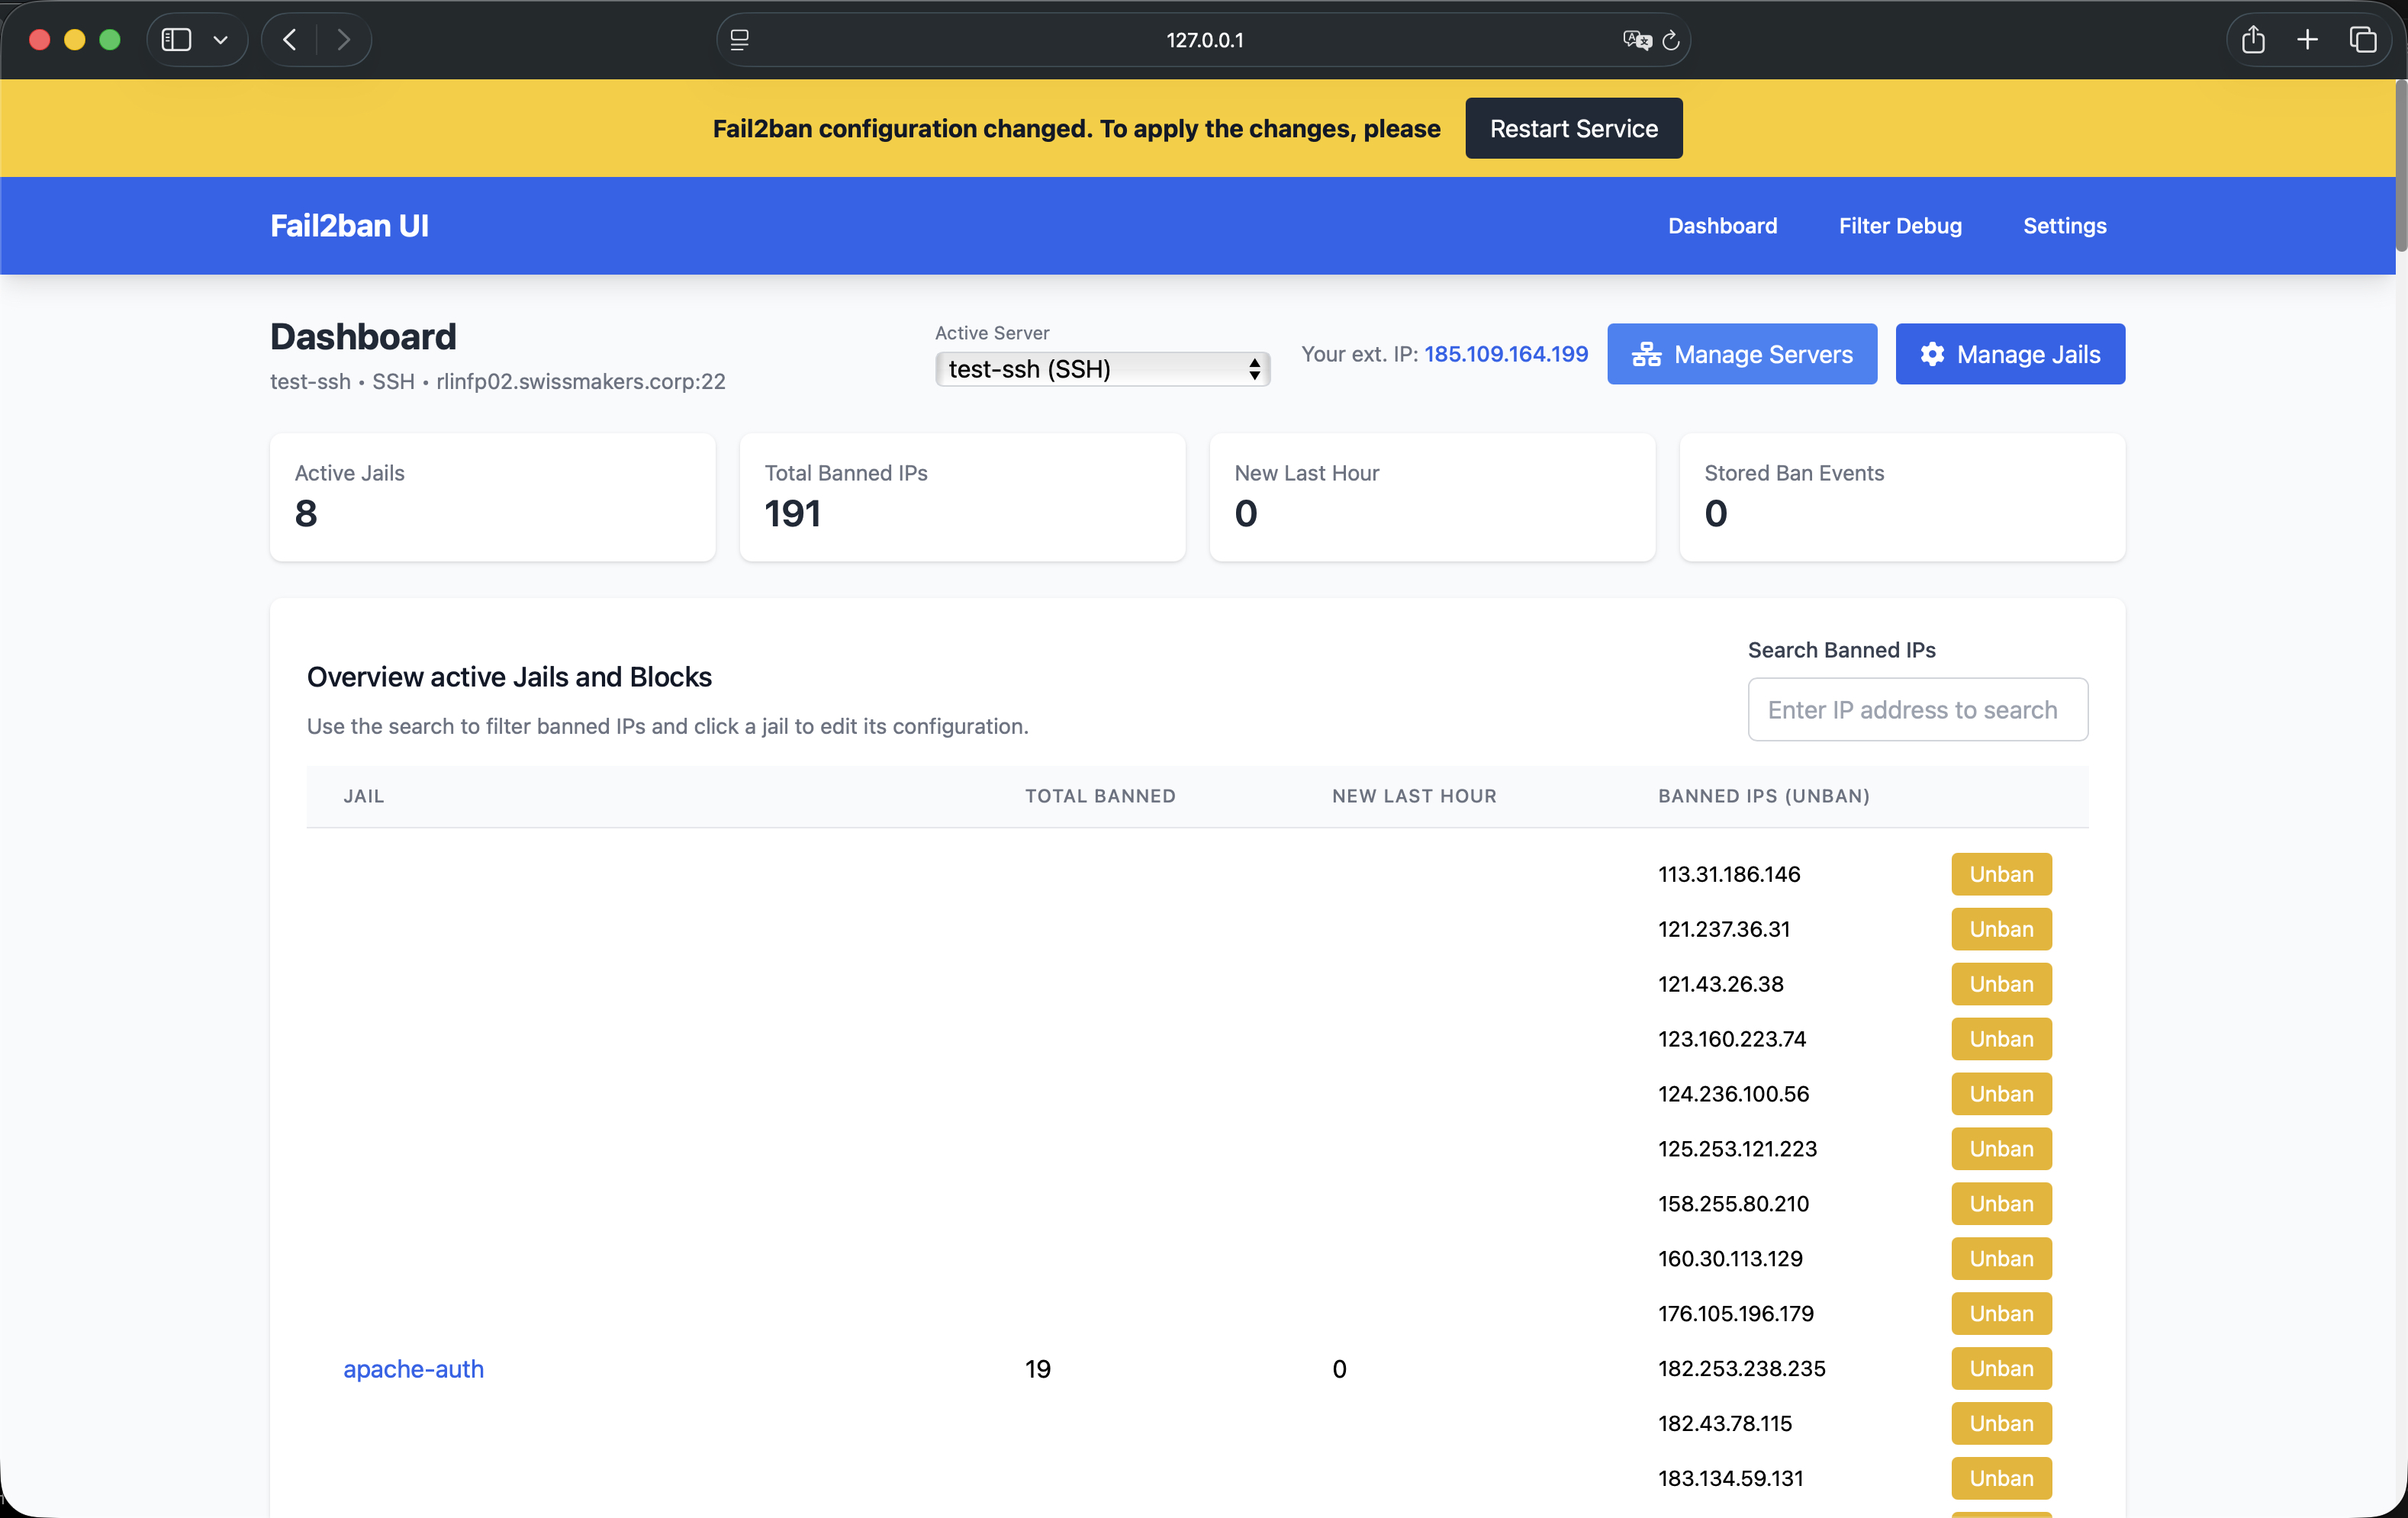Open the apache-auth jail link
This screenshot has height=1518, width=2408.
413,1368
